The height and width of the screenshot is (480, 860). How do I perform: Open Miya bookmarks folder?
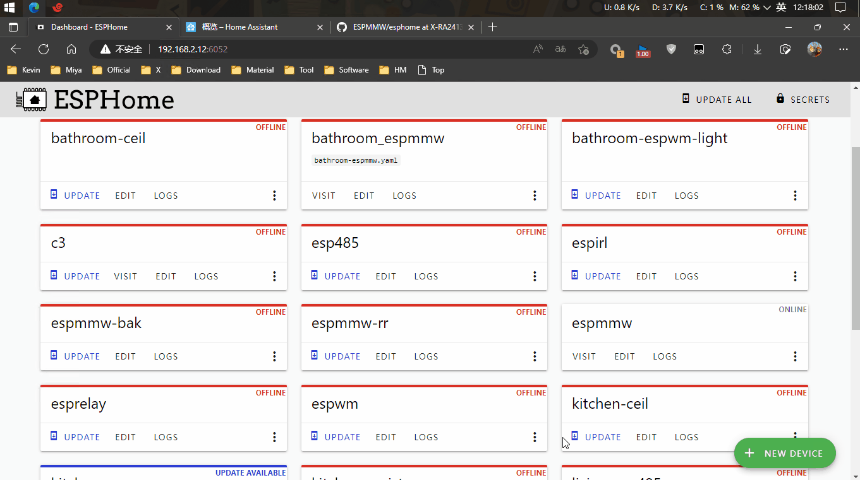pos(66,70)
